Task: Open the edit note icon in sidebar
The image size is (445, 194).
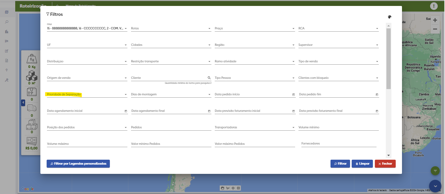Action: tap(7, 51)
